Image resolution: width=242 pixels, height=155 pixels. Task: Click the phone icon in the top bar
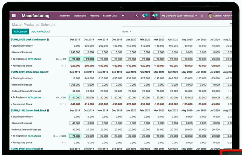(137, 16)
